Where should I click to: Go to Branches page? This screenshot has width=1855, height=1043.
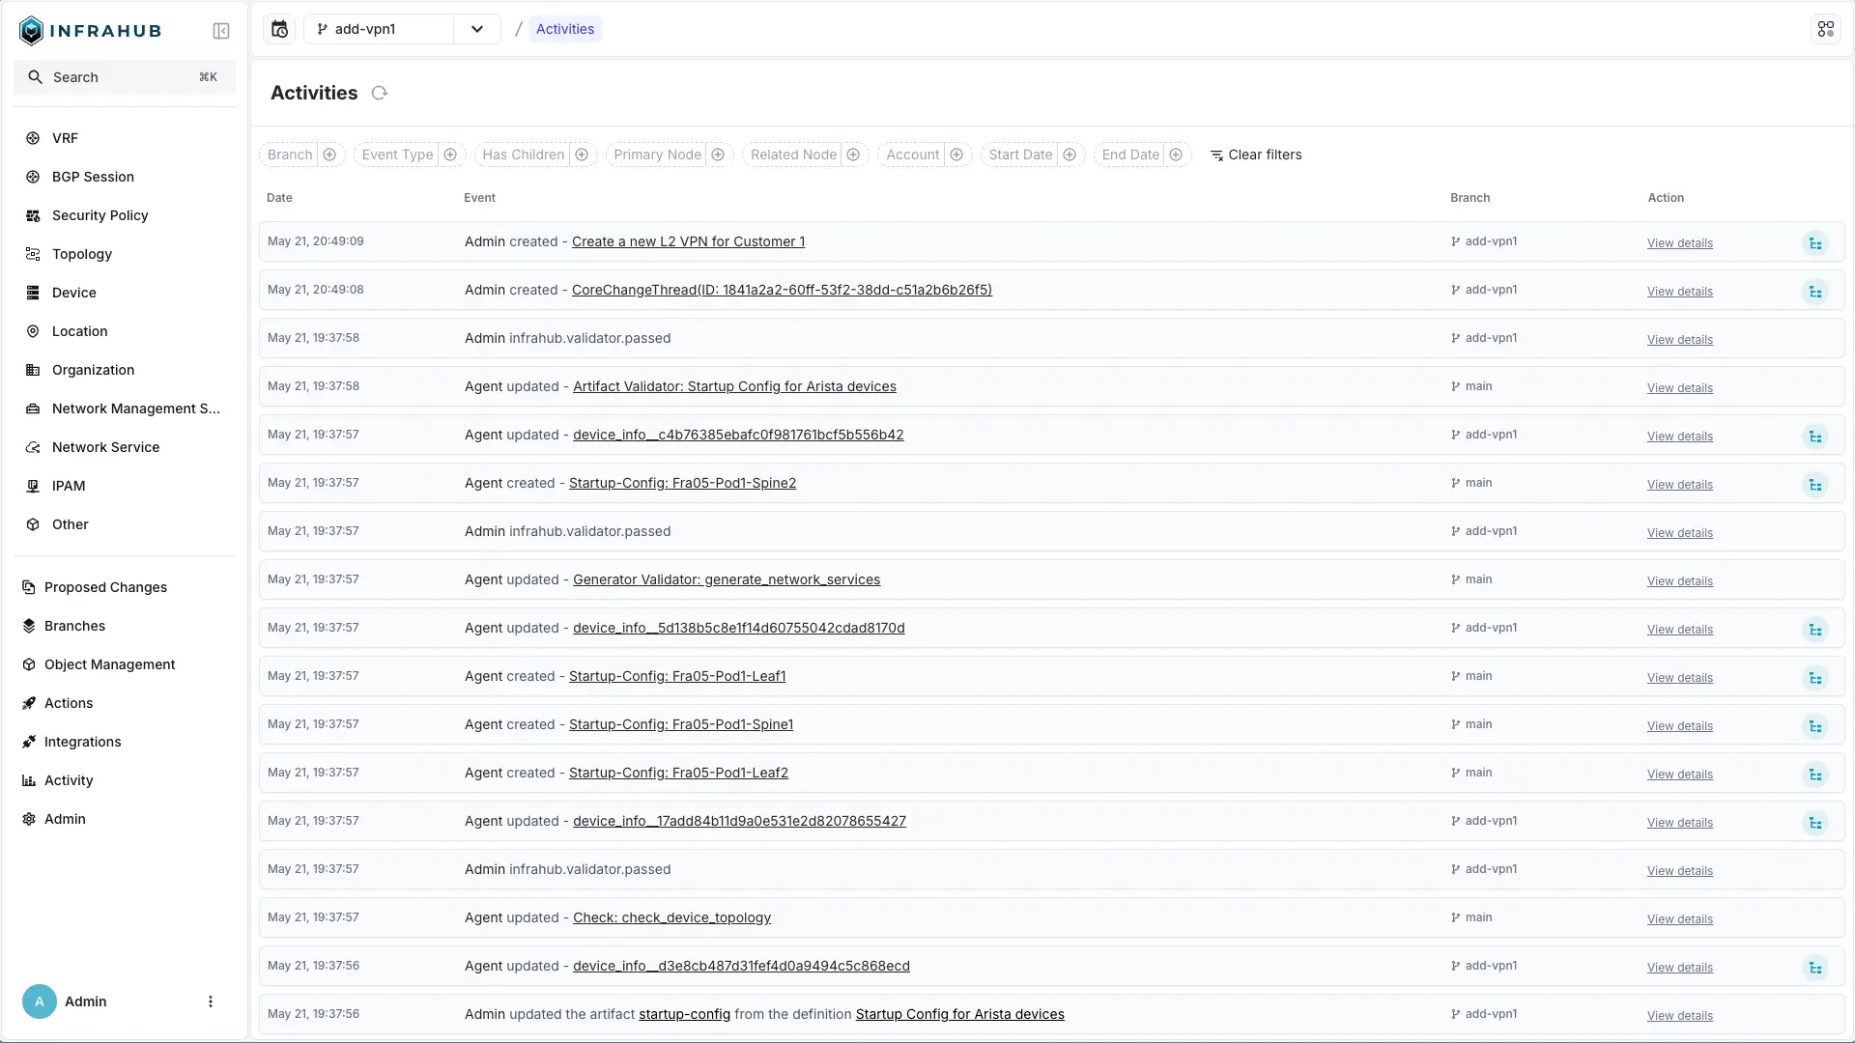[x=125, y=626]
